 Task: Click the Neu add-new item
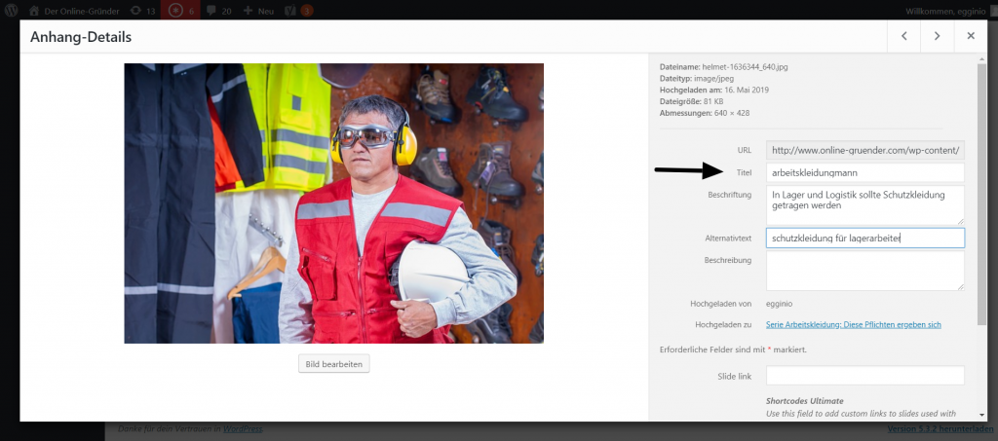(x=259, y=11)
